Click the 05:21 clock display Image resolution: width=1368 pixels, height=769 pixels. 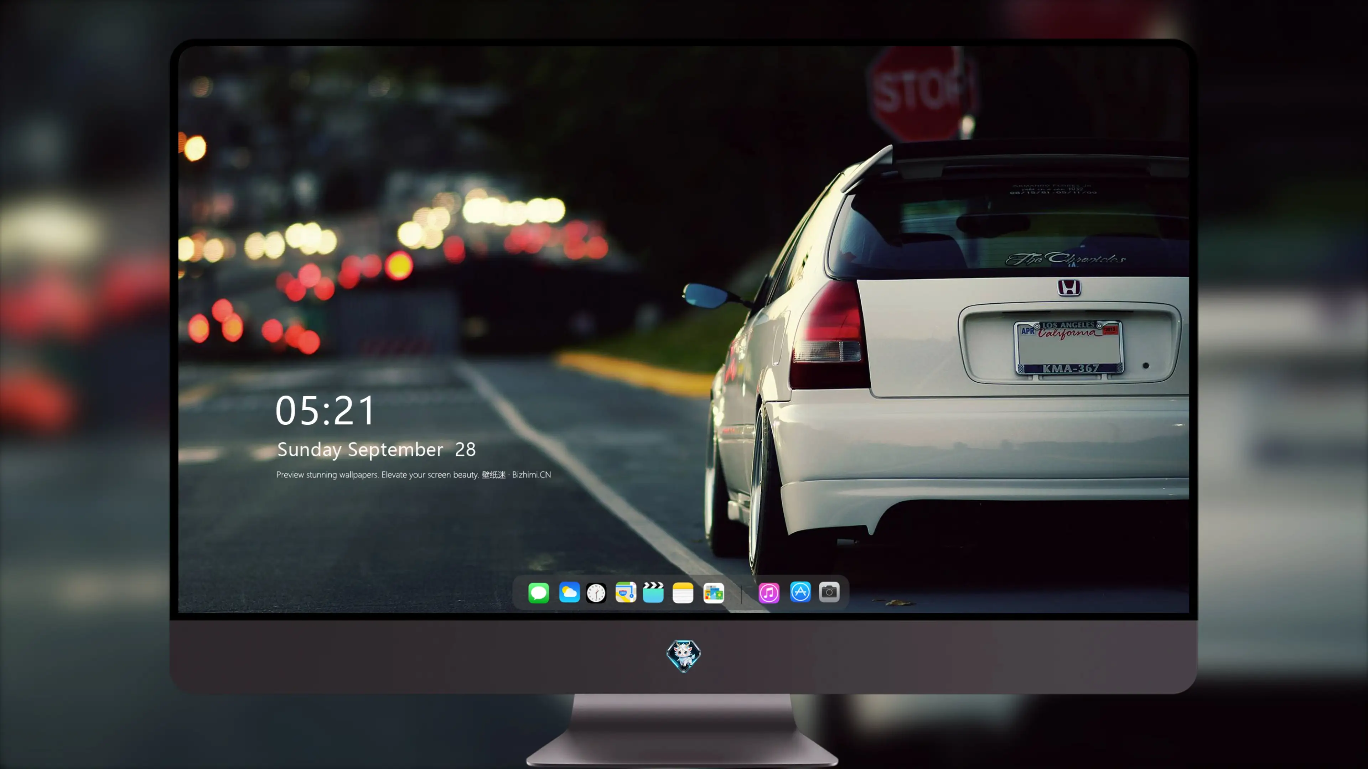click(325, 410)
